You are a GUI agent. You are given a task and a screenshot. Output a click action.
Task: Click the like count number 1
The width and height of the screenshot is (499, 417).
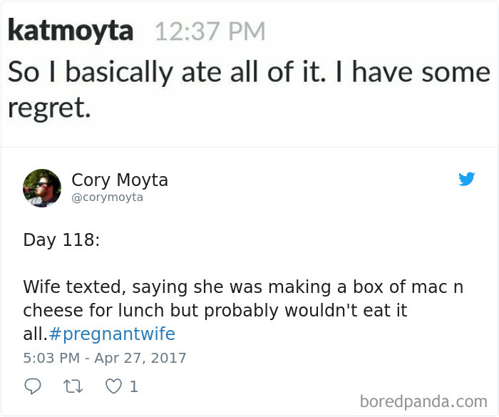pos(134,386)
